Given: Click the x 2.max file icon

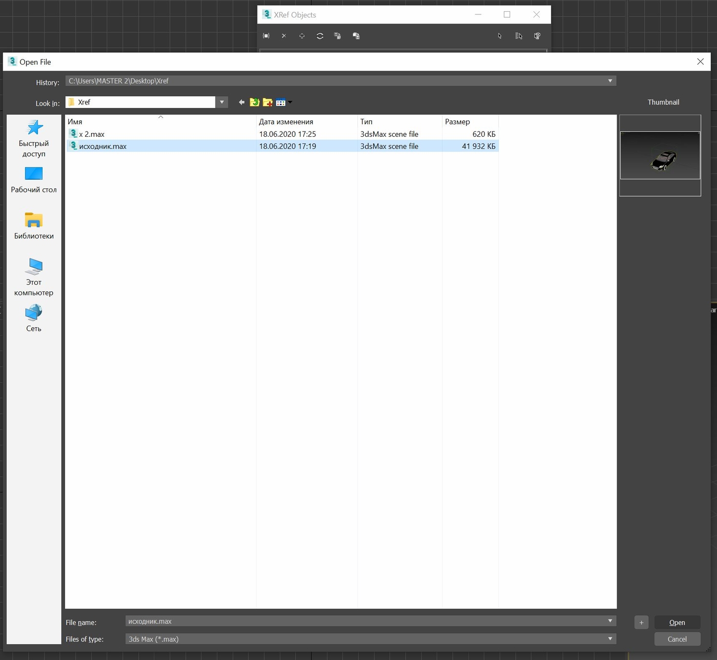Looking at the screenshot, I should pyautogui.click(x=73, y=134).
